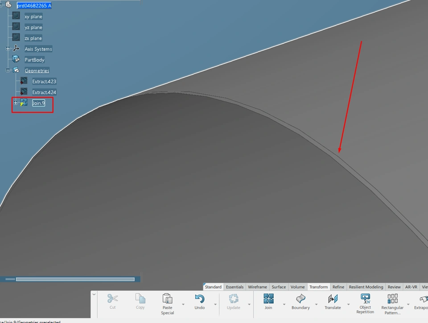
Task: Open the Boundary dropdown arrow
Action: (317, 304)
